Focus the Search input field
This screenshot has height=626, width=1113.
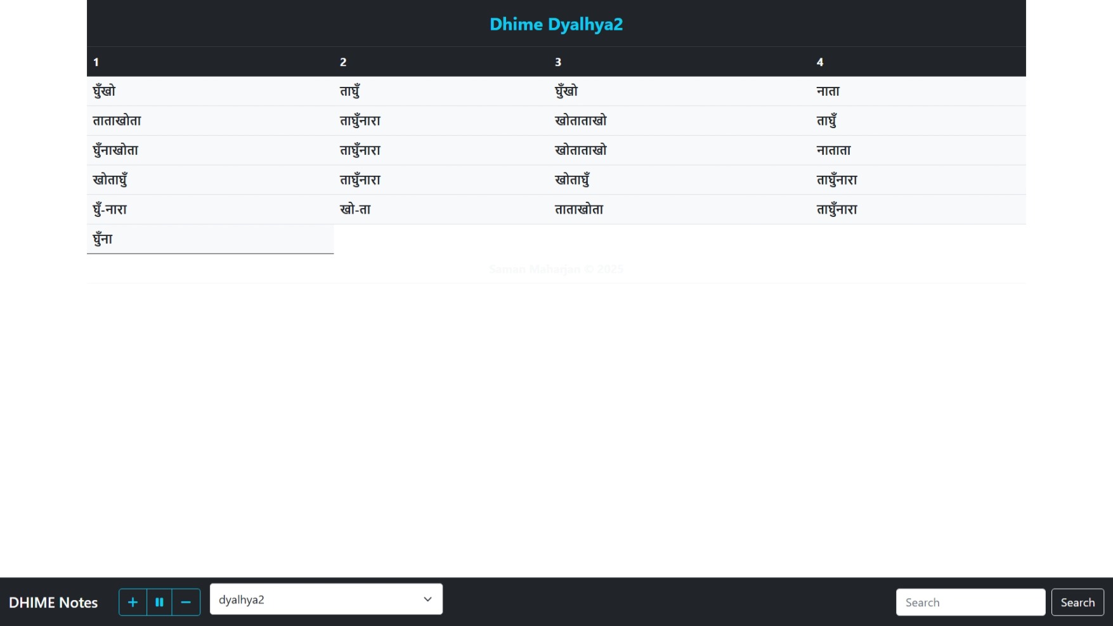[x=970, y=602]
